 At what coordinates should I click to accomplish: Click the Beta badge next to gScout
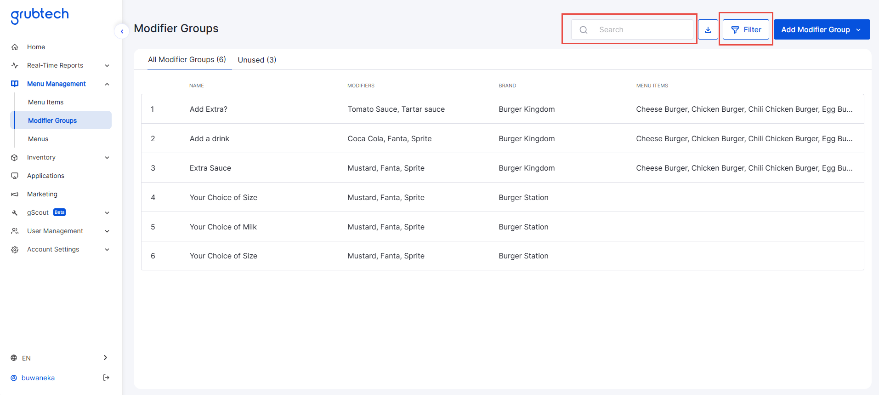click(x=60, y=212)
